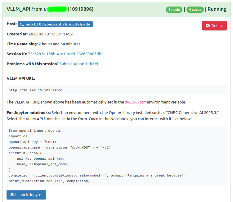This screenshot has height=202, width=233.
Task: Click the pink $VLLM_HOST variable text
Action: 135,102
